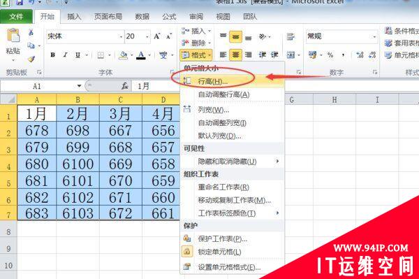Click the decrease decimal icon
This screenshot has height=279, width=419.
tap(372, 55)
